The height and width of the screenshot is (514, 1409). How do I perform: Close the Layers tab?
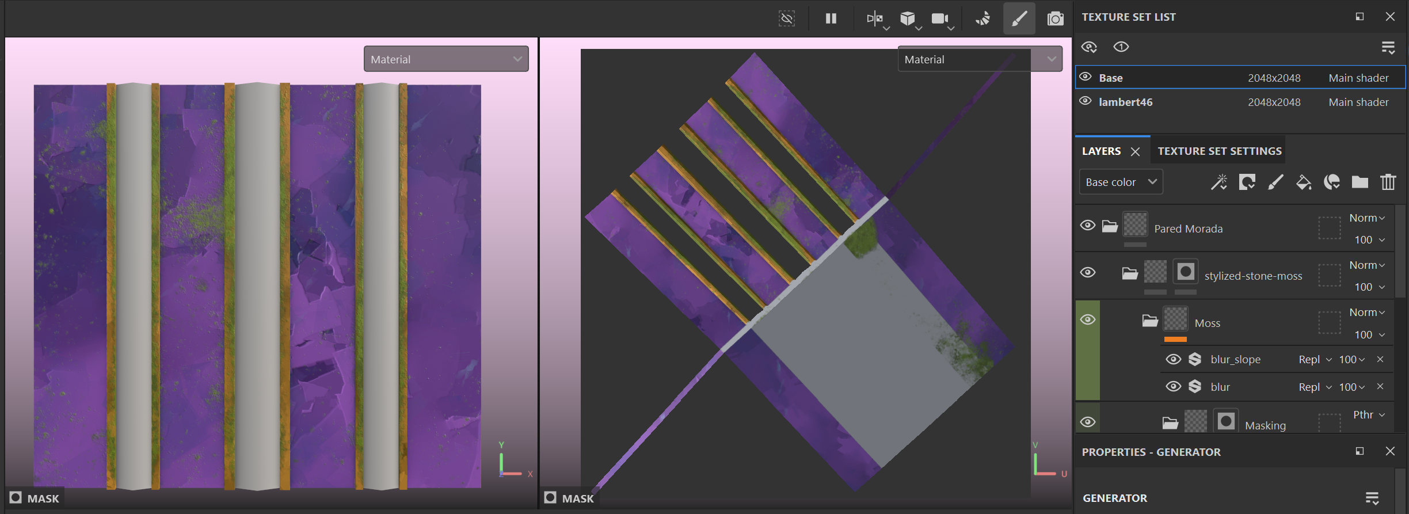click(1135, 151)
